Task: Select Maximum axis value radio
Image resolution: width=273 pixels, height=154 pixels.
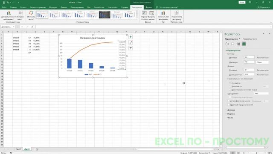Action: 230,90
